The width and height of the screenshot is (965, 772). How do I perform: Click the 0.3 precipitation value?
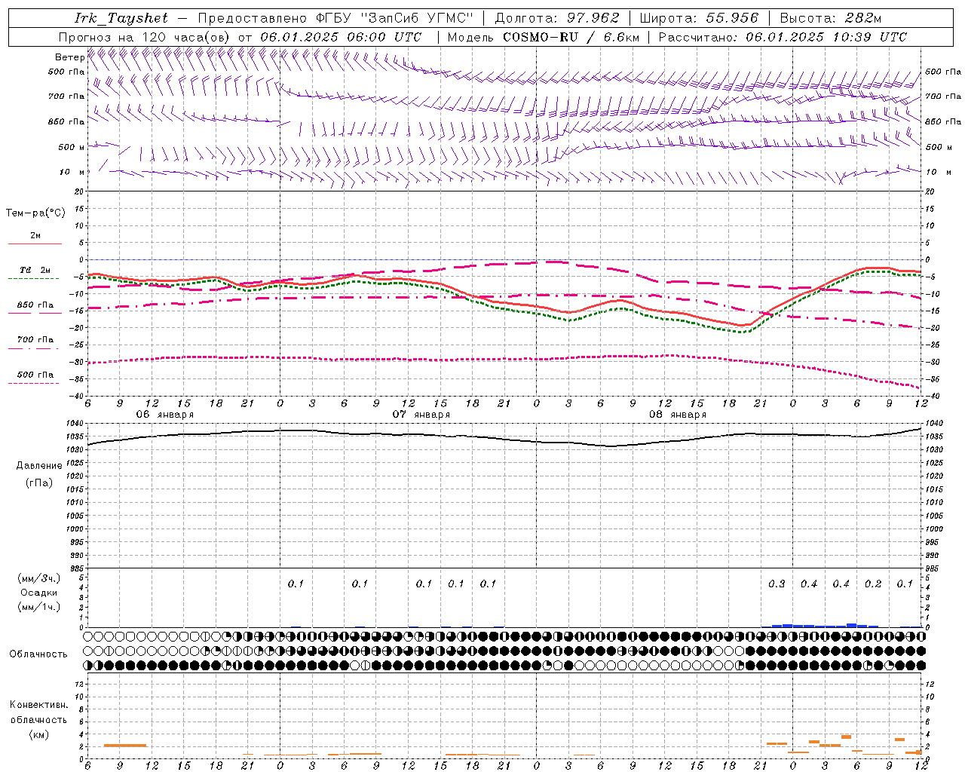(777, 584)
